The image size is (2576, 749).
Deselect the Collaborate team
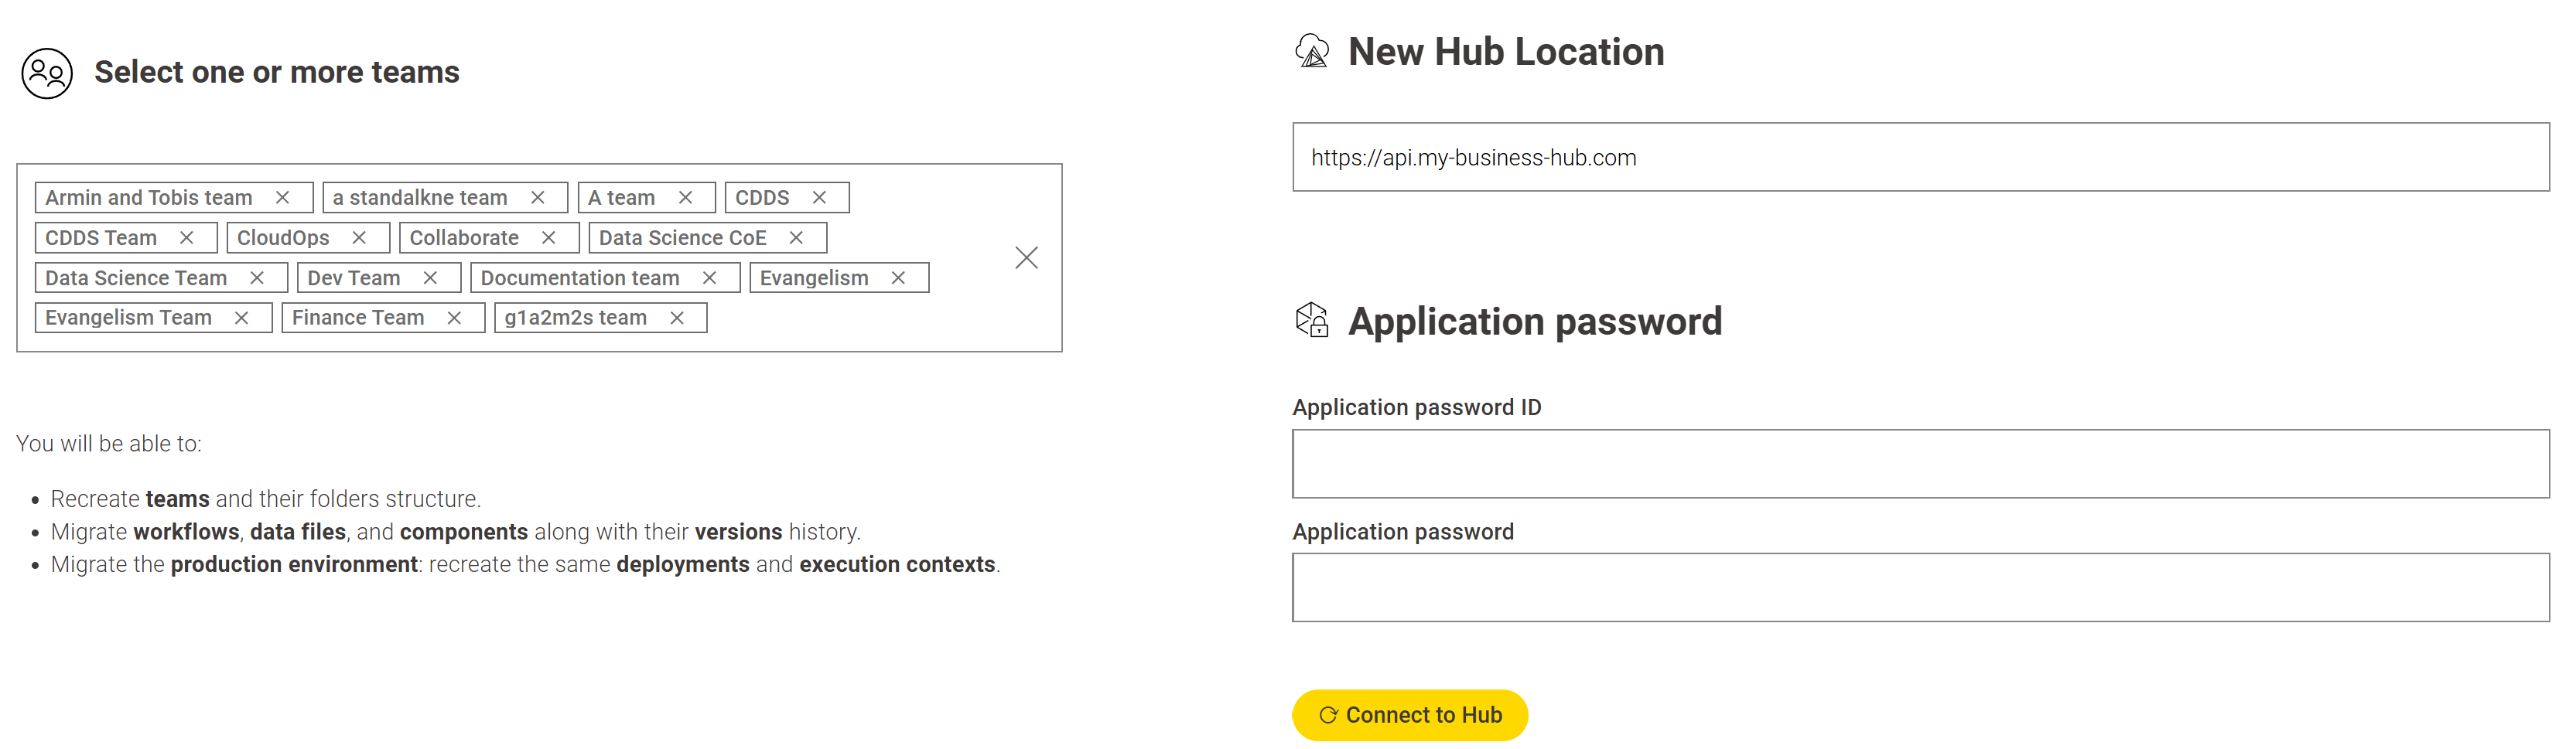click(x=548, y=237)
